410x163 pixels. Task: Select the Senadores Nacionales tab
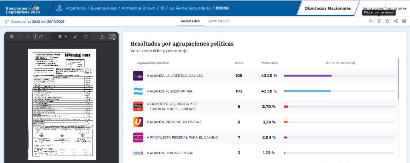(x=384, y=8)
